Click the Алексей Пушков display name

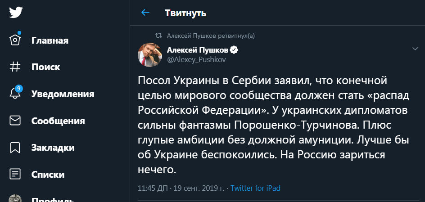197,50
